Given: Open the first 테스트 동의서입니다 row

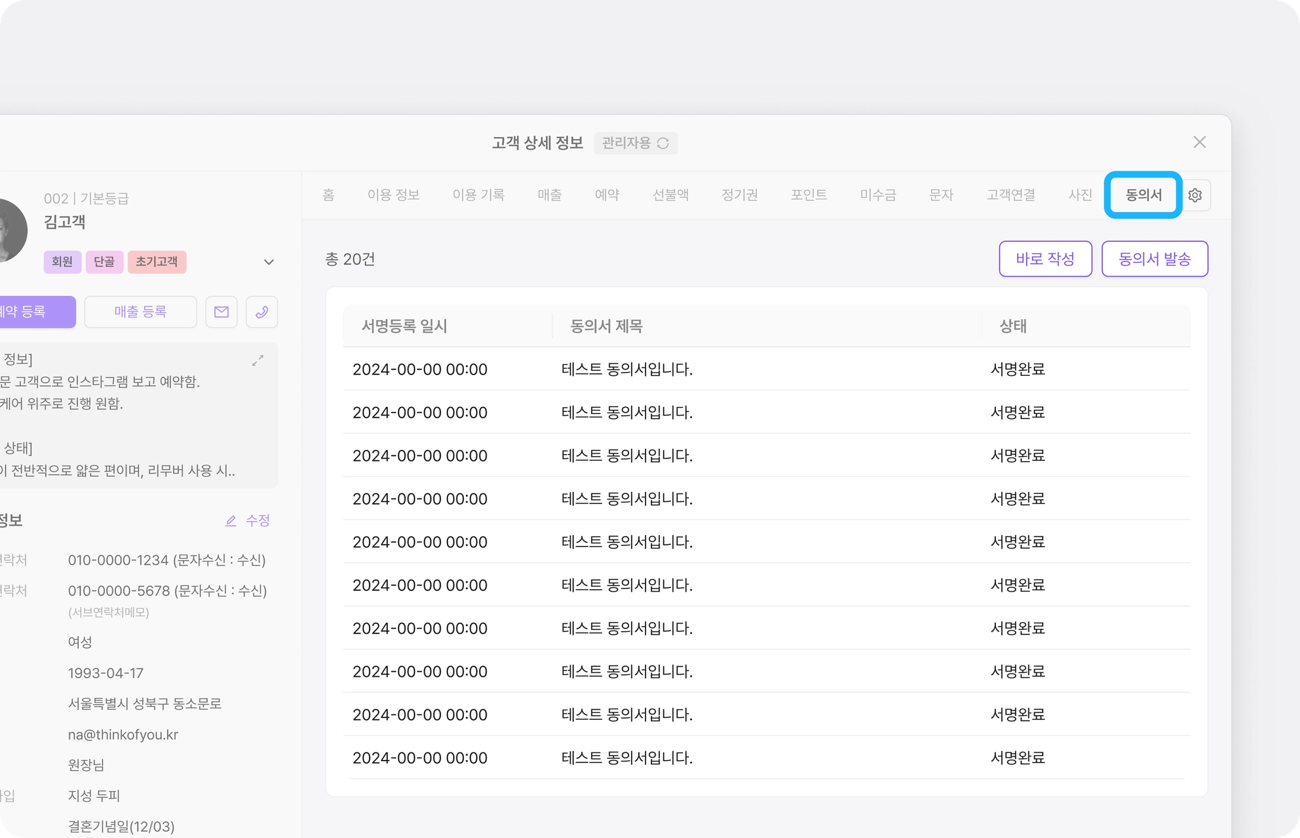Looking at the screenshot, I should point(627,369).
